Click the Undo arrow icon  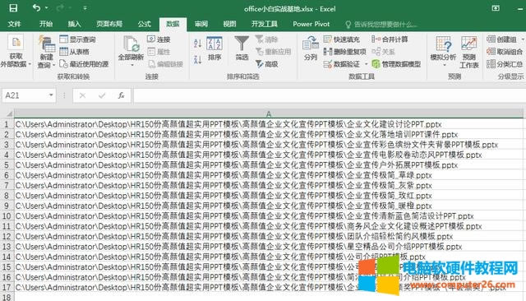point(36,7)
